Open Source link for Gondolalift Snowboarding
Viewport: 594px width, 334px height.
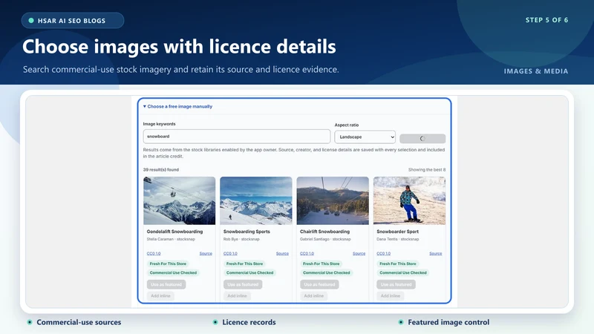point(206,253)
